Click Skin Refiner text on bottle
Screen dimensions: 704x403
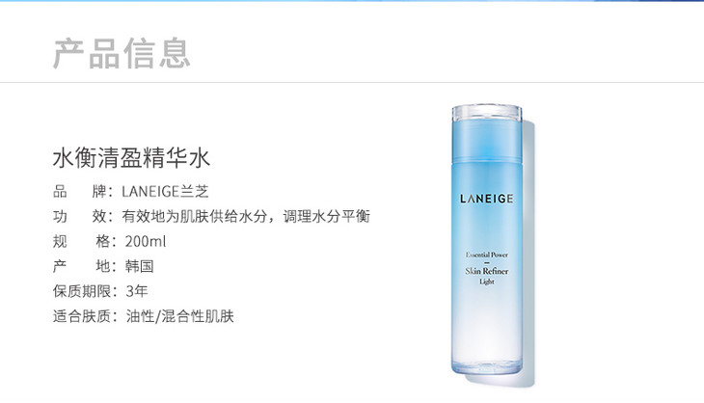click(487, 271)
